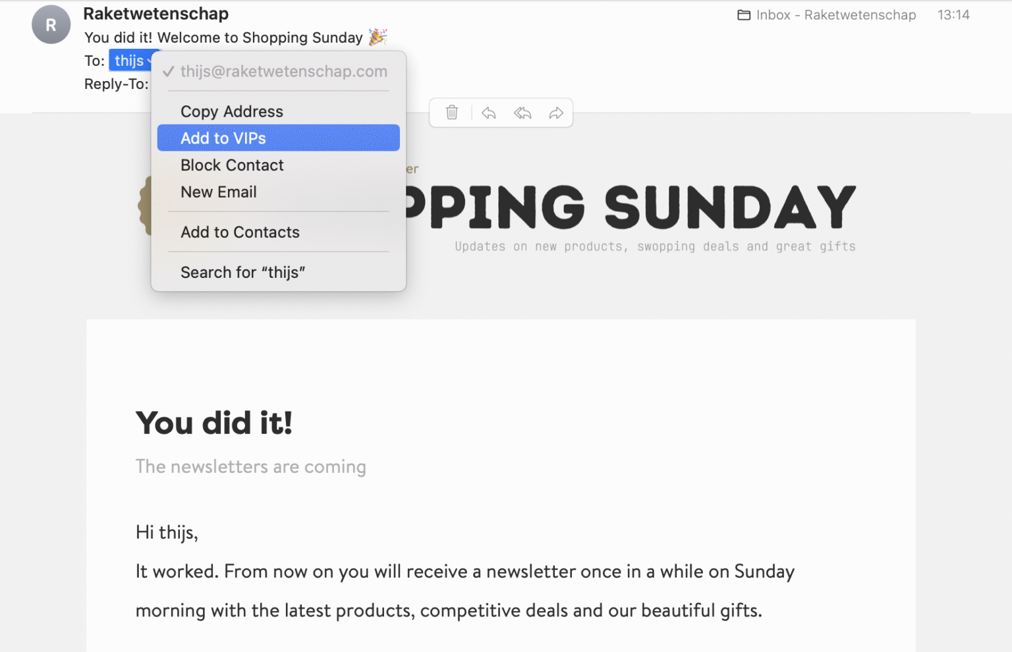Click the "You did it!" heading

click(x=213, y=423)
